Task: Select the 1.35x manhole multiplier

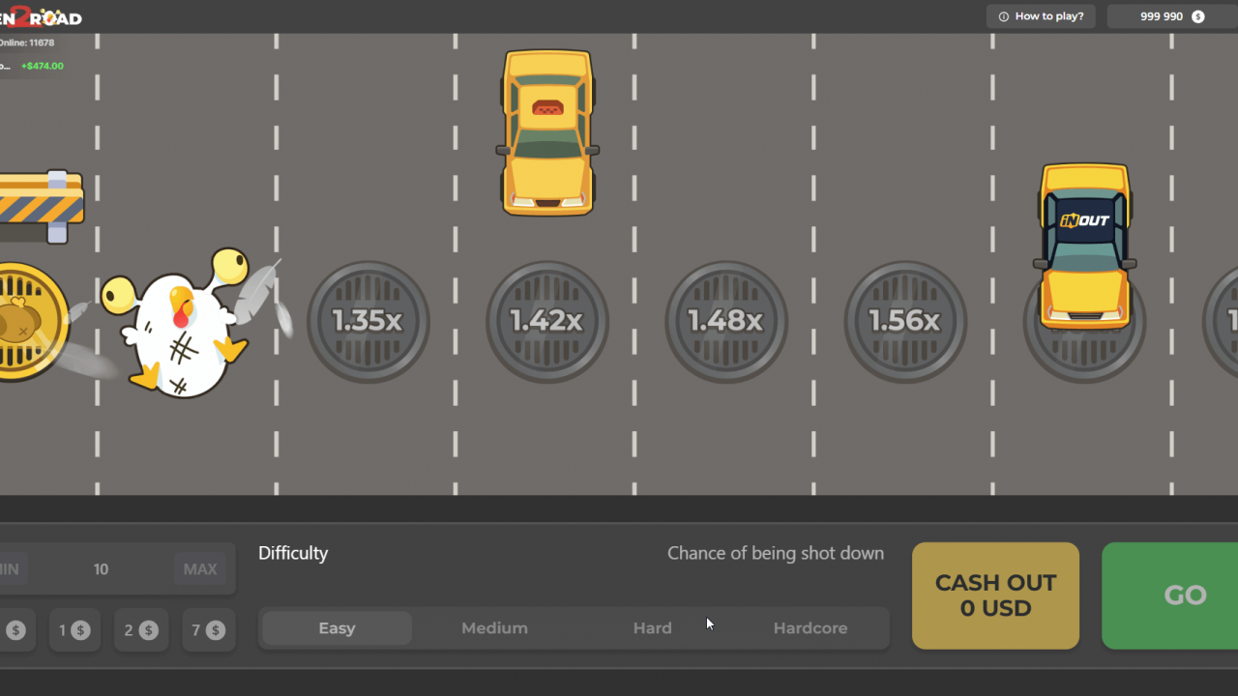Action: (368, 322)
